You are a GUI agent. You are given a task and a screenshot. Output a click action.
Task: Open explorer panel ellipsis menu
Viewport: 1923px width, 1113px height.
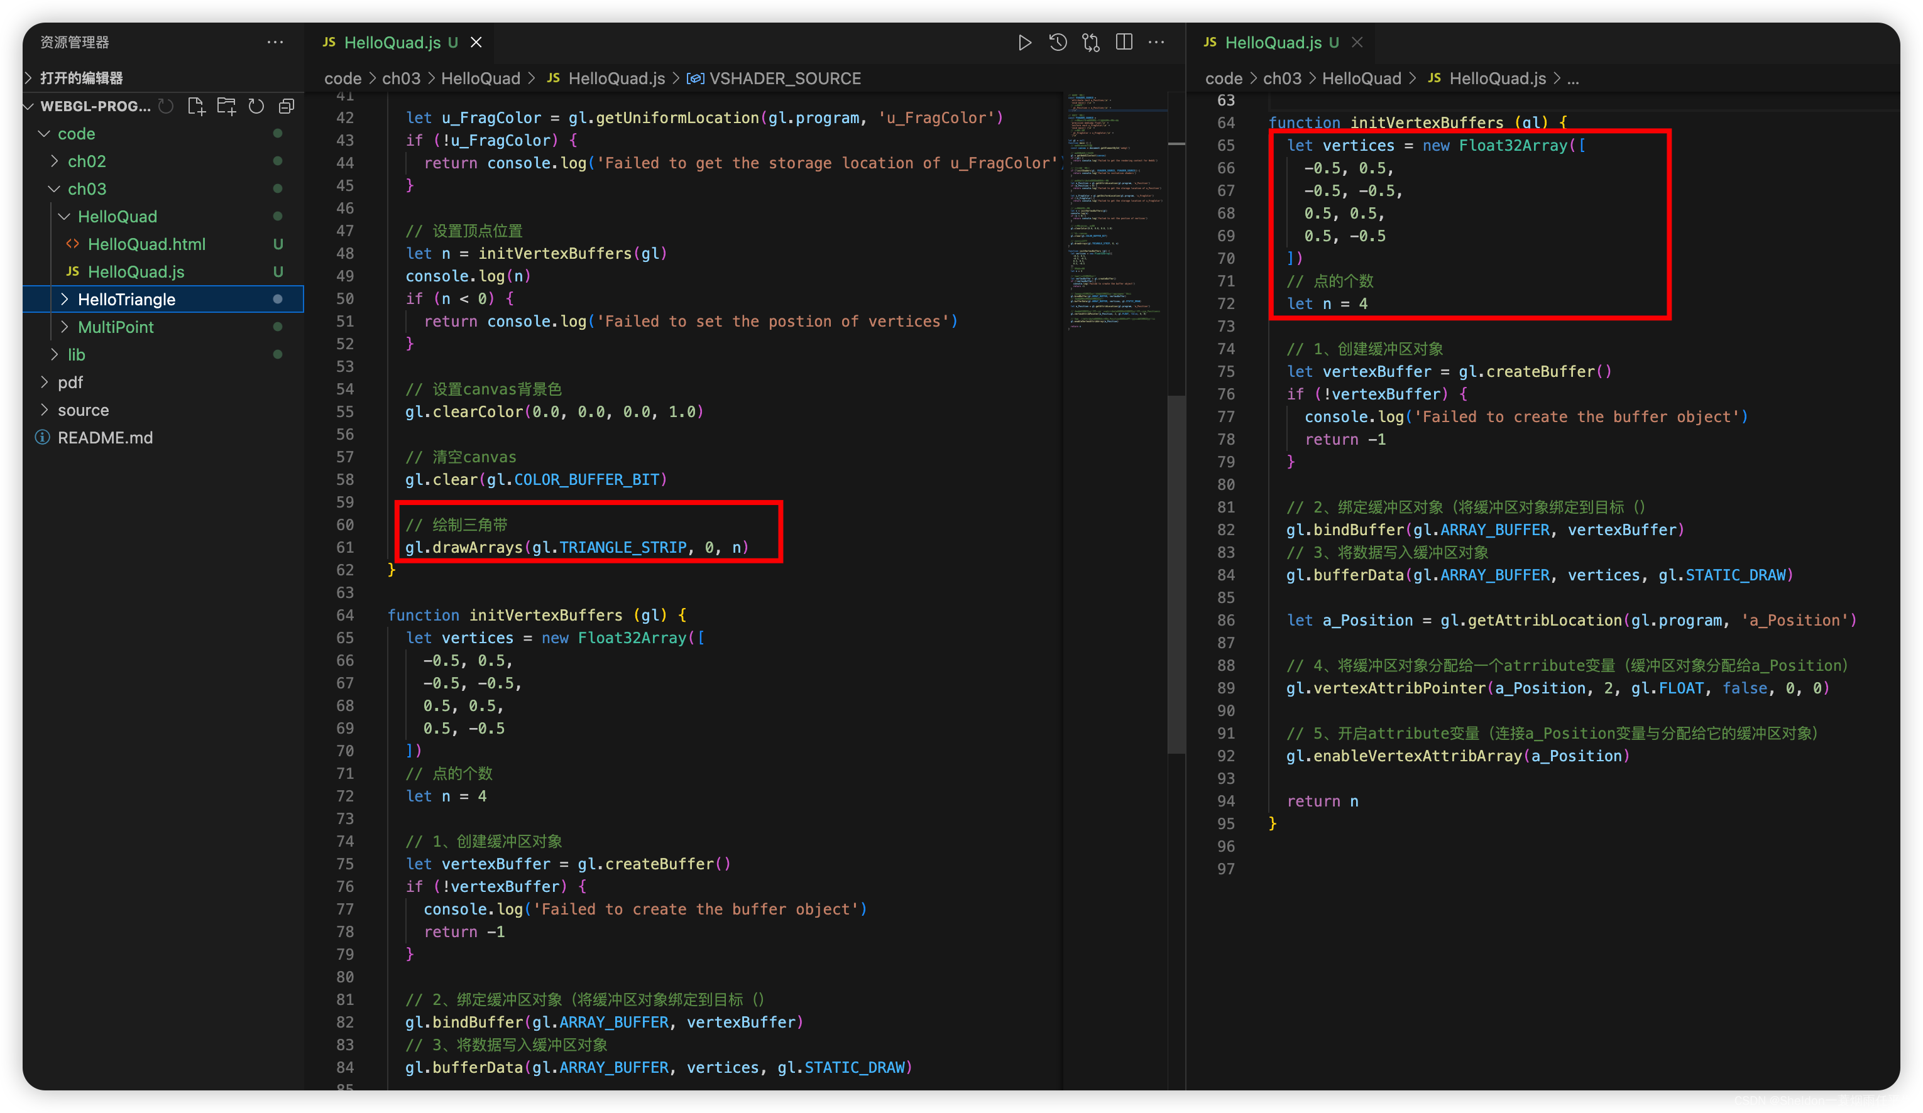point(275,43)
